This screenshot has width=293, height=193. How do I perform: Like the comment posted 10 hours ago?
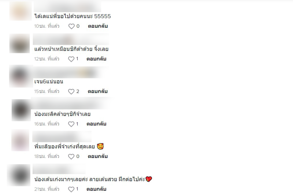[71, 26]
